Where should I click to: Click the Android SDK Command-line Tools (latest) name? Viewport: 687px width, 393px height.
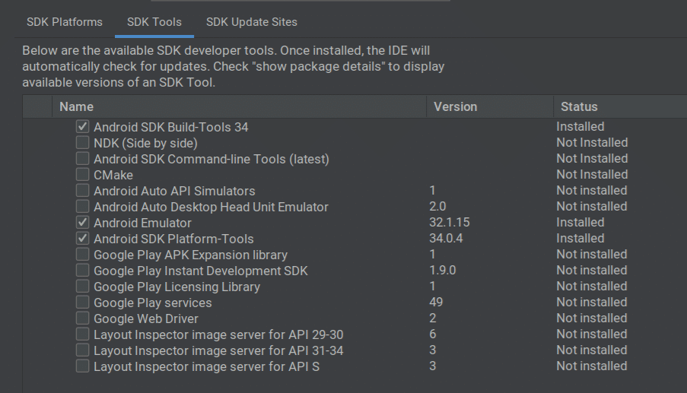coord(212,160)
